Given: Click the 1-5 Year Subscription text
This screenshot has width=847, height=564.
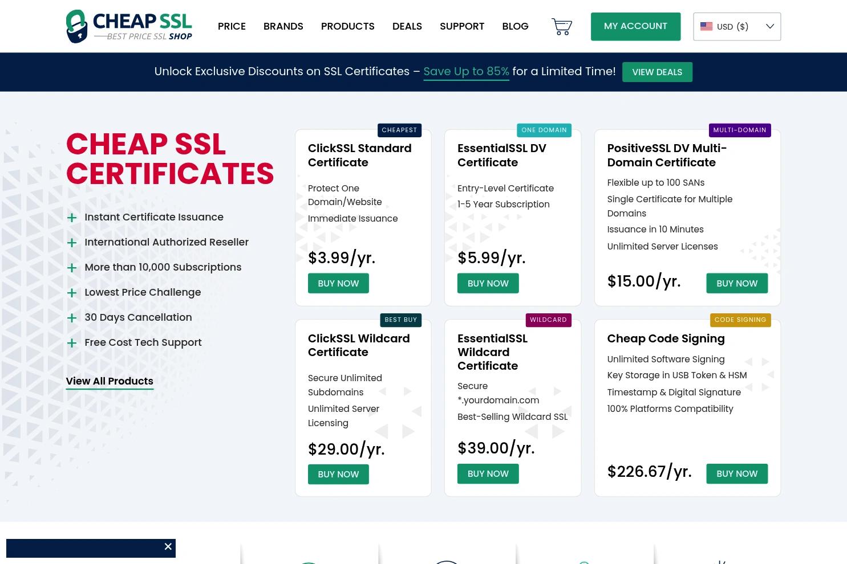Looking at the screenshot, I should 504,205.
